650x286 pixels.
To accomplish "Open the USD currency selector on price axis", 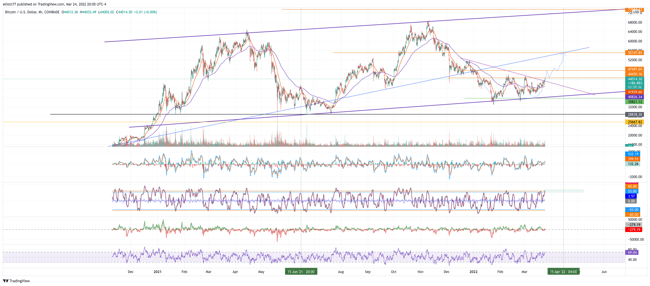I will click(x=636, y=12).
